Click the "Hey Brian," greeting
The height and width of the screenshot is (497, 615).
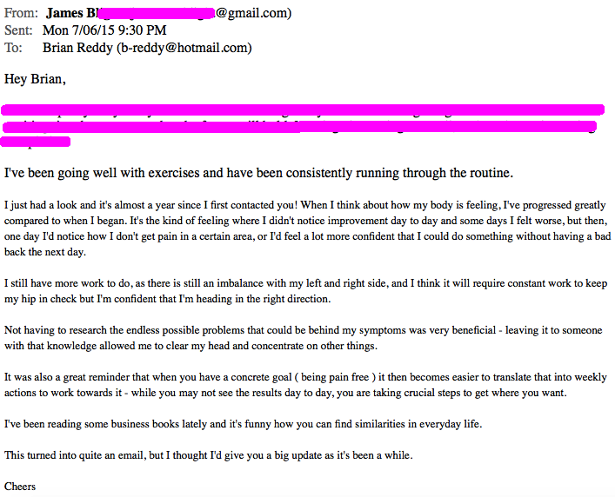point(36,79)
